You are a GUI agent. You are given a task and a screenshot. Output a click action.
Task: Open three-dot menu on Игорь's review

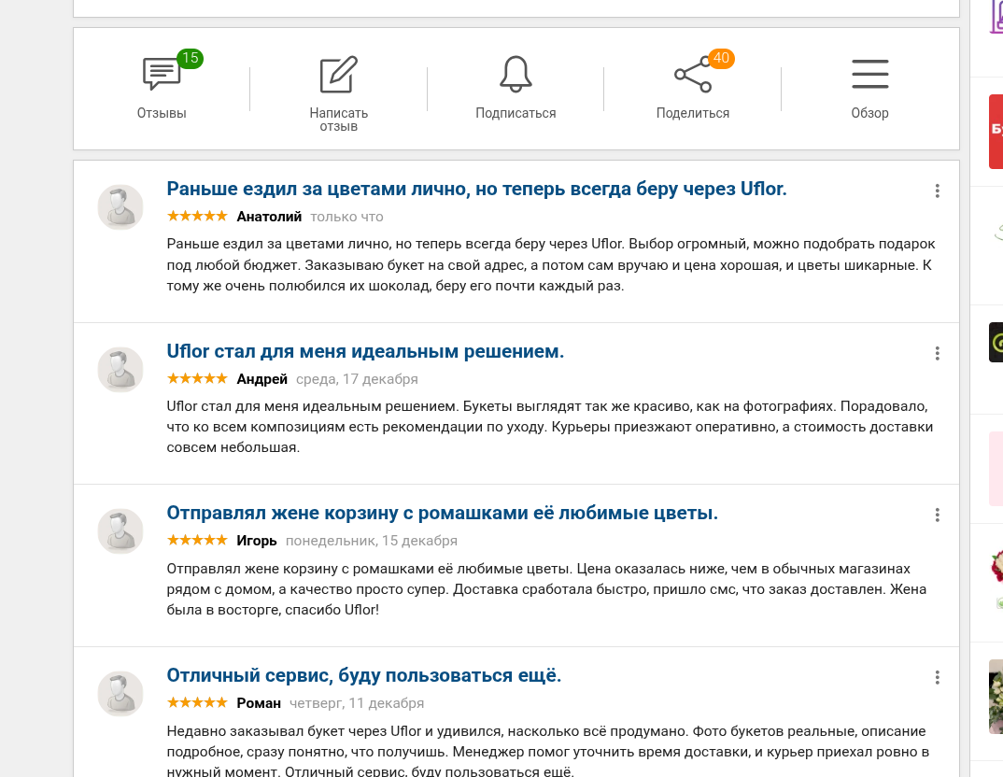coord(937,515)
